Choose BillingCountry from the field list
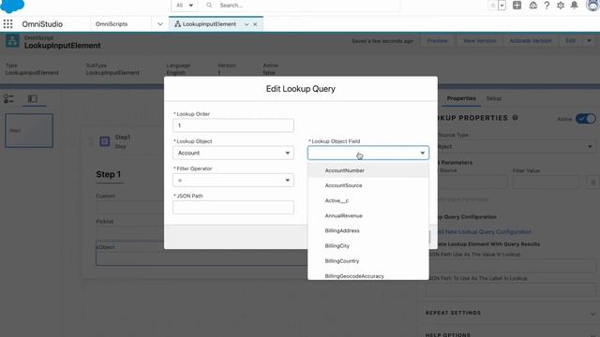This screenshot has height=337, width=600. click(368, 261)
